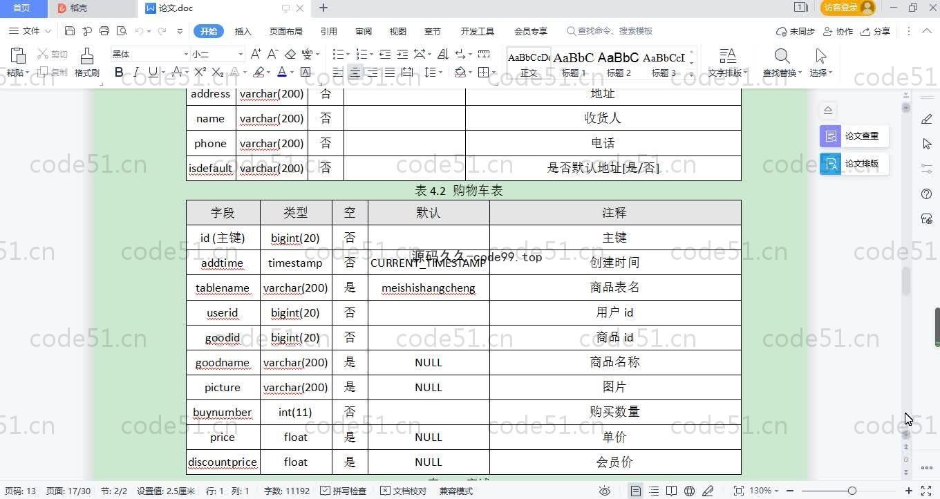The image size is (940, 499).
Task: Apply the text highlight color
Action: point(258,72)
